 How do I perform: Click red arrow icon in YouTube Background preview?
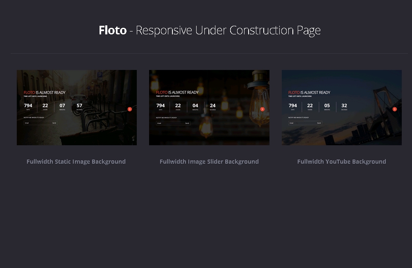(395, 109)
